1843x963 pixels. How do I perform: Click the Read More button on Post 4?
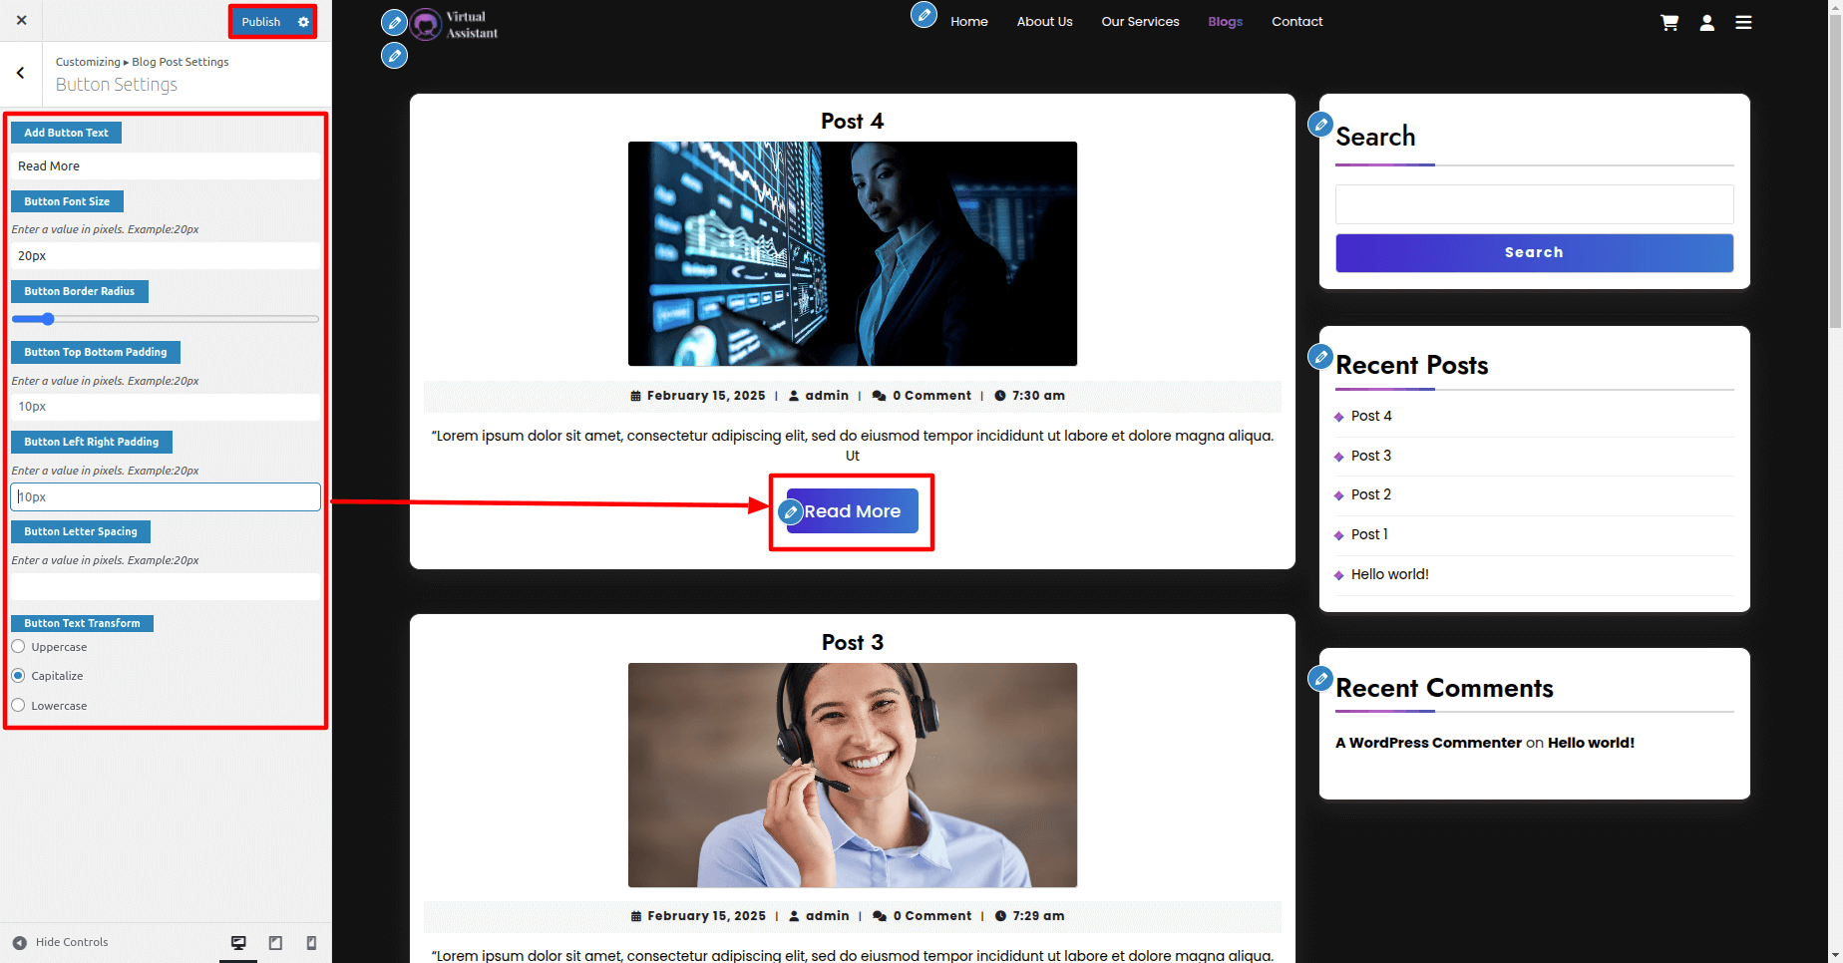[853, 511]
